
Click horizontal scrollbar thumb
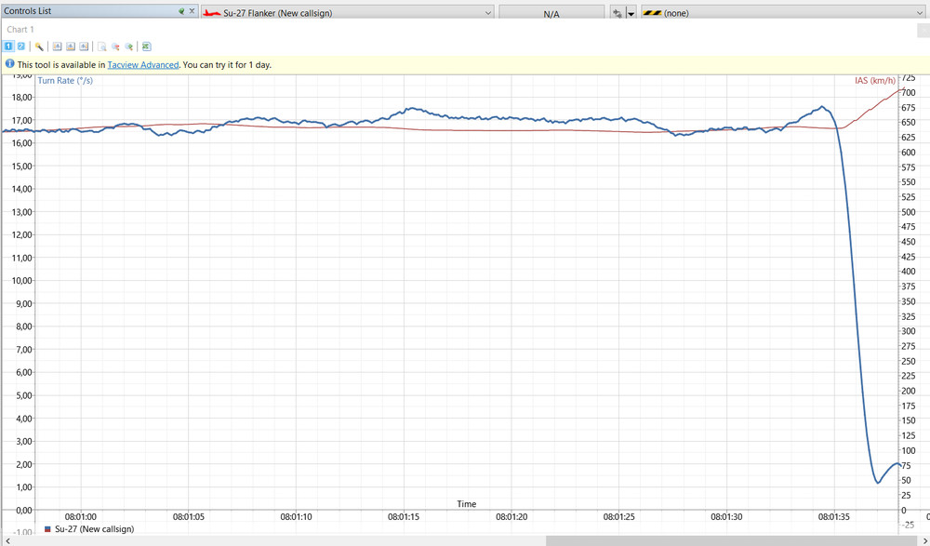click(731, 540)
